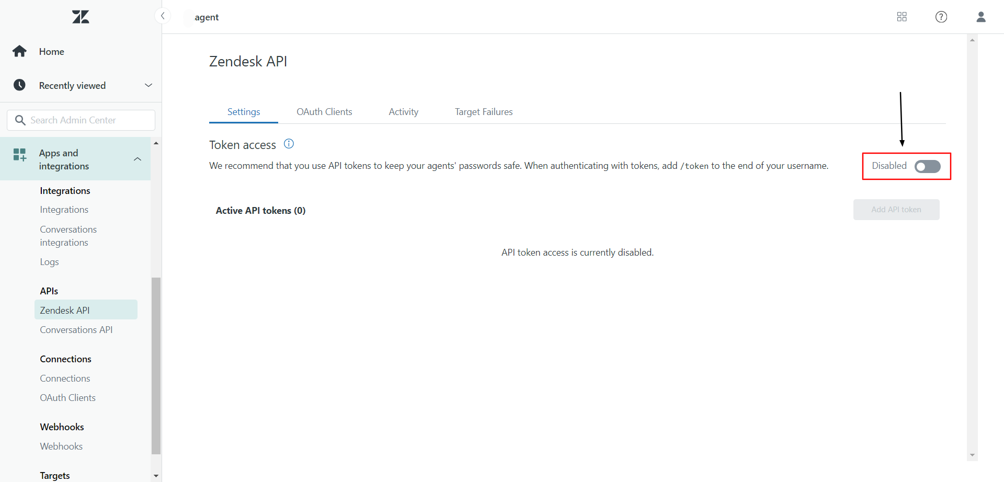Viewport: 1004px width, 482px height.
Task: Open Connections link under Connections
Action: pyautogui.click(x=65, y=378)
